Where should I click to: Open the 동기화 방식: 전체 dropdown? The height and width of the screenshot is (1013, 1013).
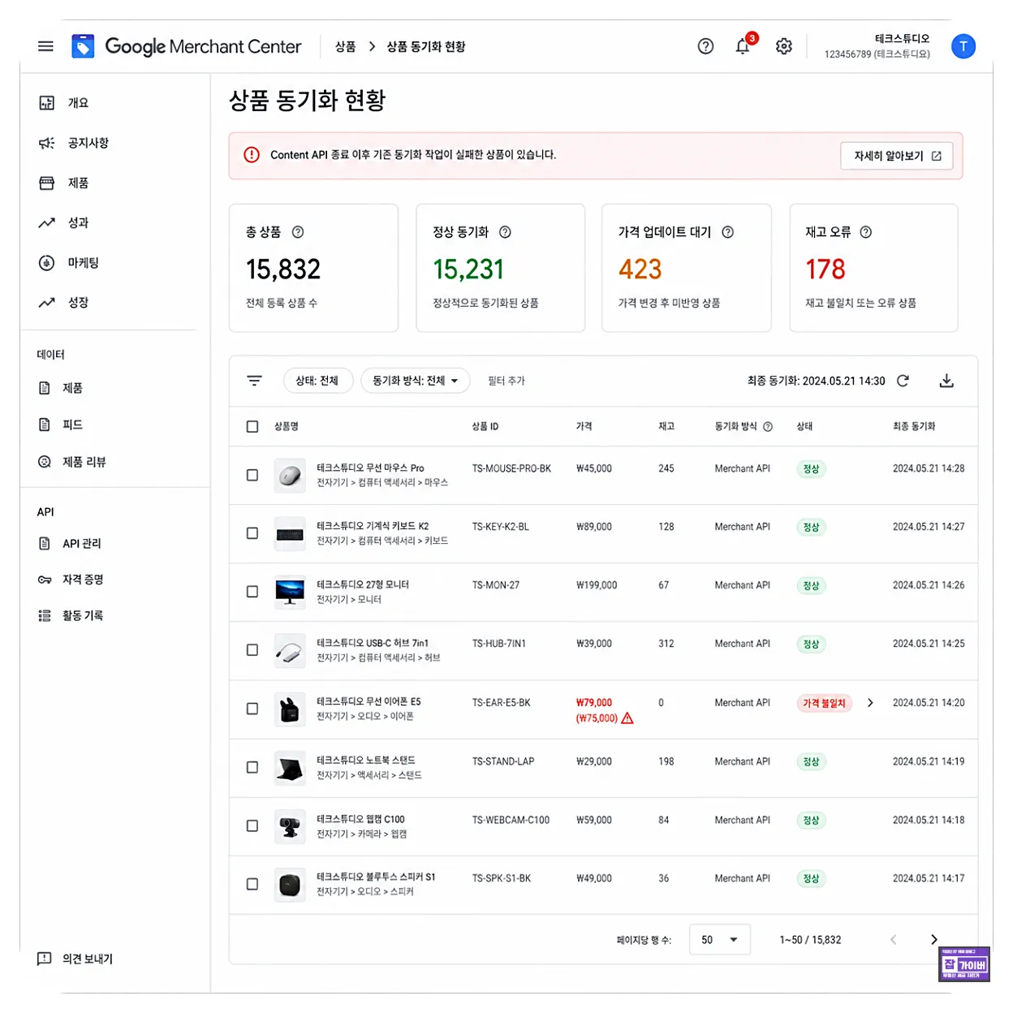click(416, 381)
